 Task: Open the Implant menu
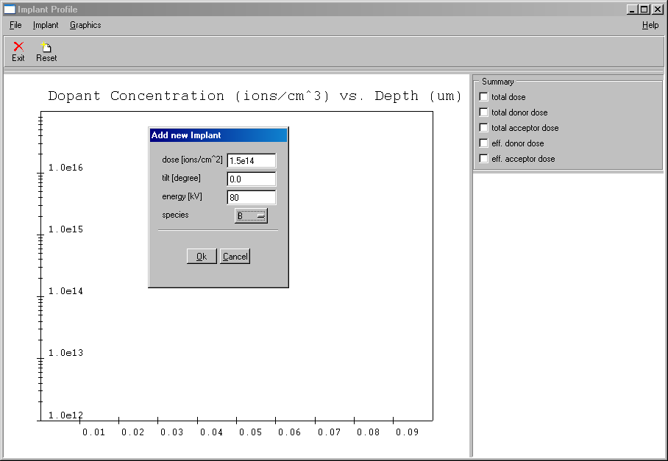pos(46,25)
